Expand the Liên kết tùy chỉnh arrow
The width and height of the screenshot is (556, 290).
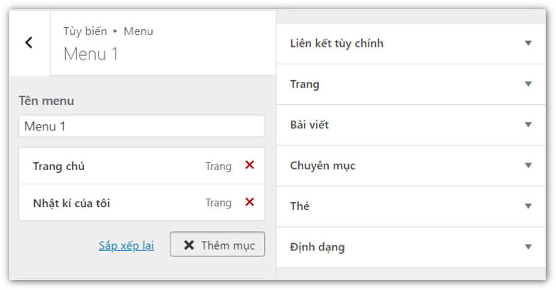[528, 43]
